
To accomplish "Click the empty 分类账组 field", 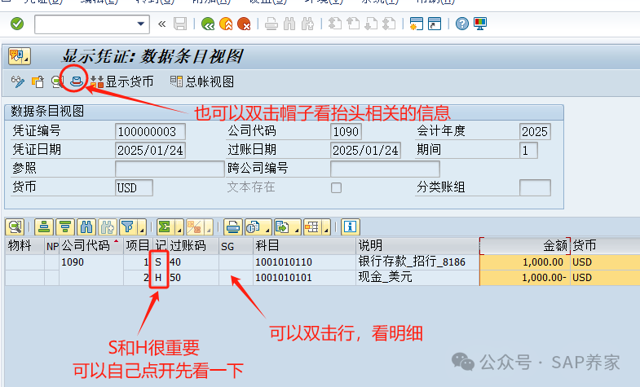I will point(535,187).
